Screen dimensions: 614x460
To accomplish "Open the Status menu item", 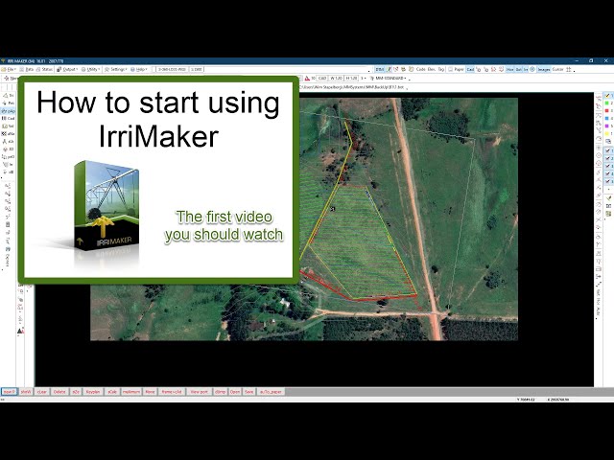I will click(45, 69).
